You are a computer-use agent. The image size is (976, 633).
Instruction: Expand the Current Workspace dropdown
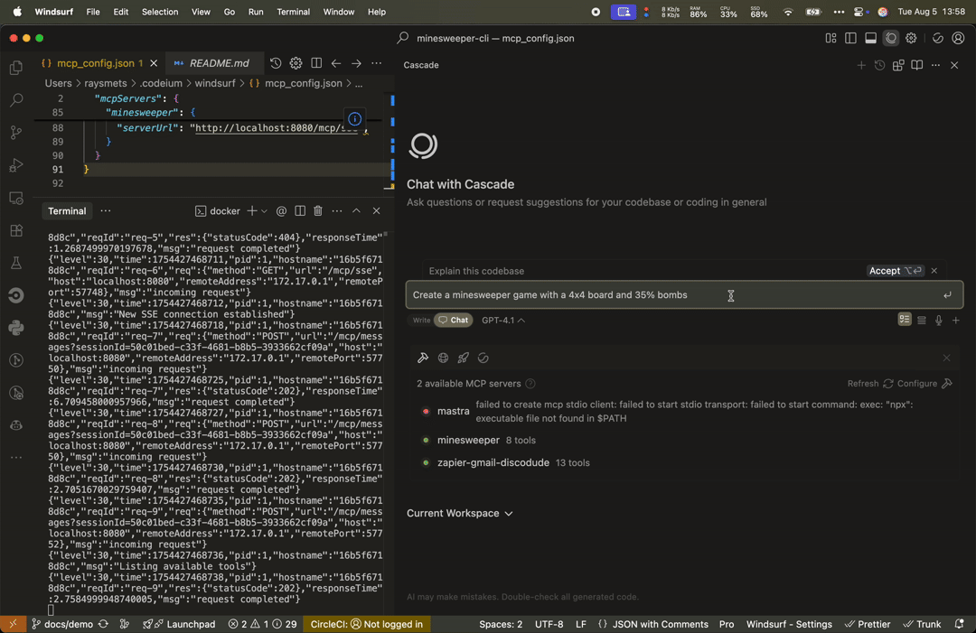tap(459, 514)
